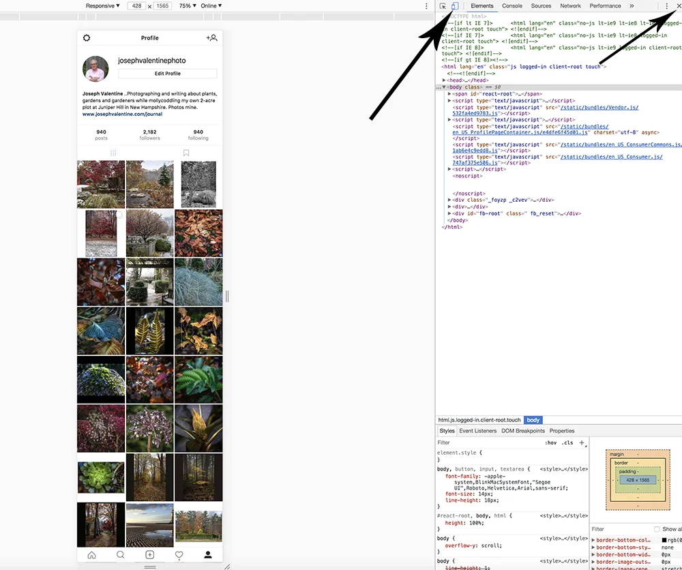The width and height of the screenshot is (682, 570).
Task: Select the grid view posts icon
Action: (113, 153)
